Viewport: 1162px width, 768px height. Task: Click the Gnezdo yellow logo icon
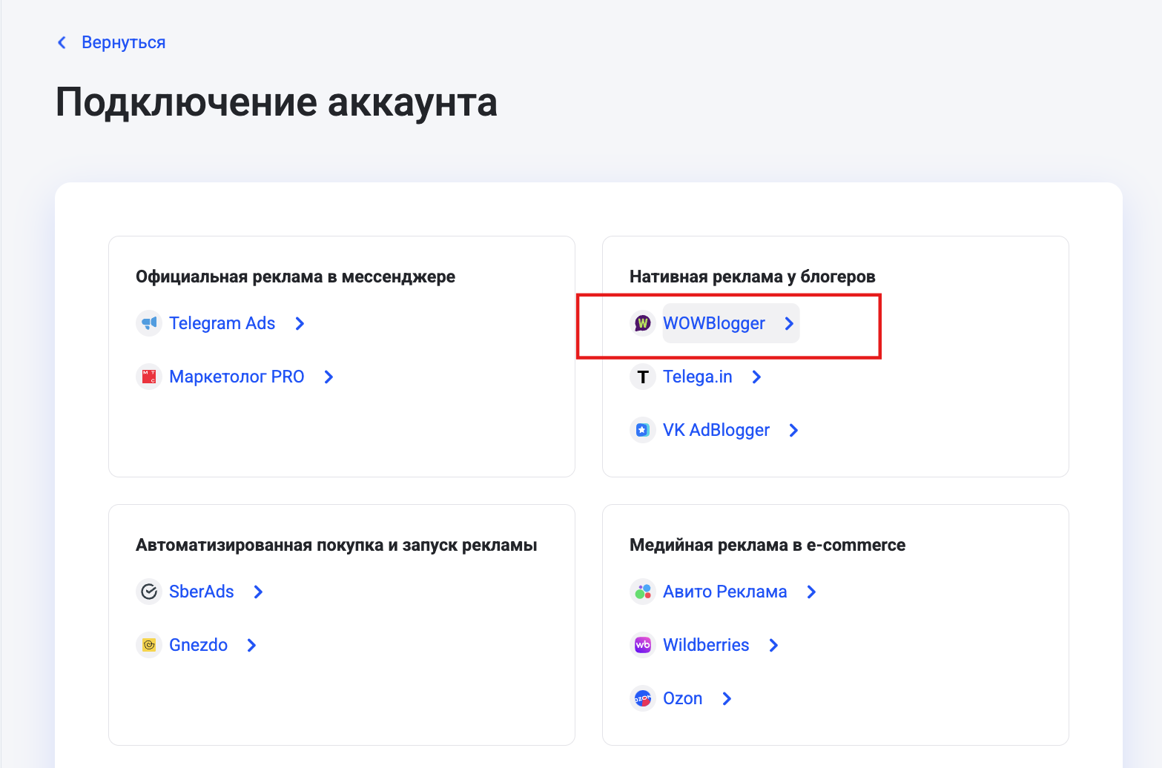pos(149,645)
